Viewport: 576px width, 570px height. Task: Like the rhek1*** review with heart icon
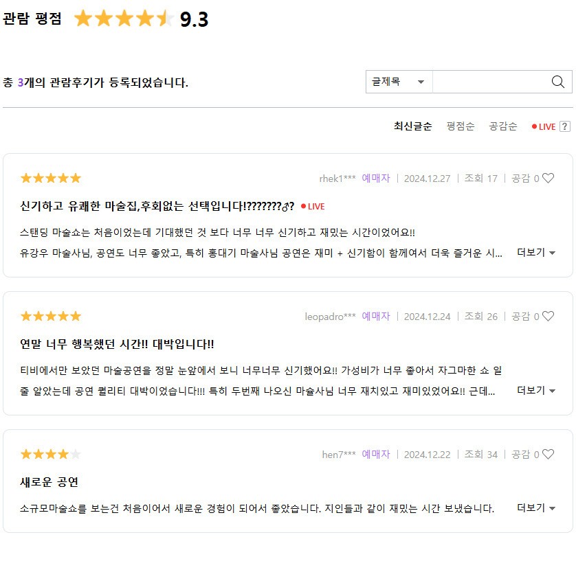(548, 178)
